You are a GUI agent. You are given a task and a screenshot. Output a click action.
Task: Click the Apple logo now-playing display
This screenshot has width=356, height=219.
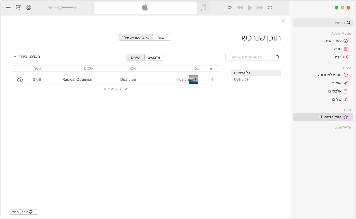tap(145, 8)
